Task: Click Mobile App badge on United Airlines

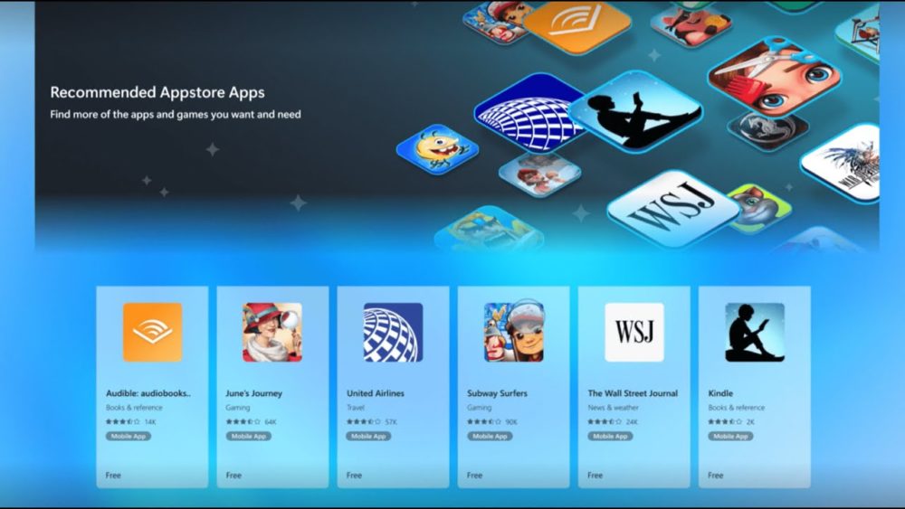Action: point(369,437)
